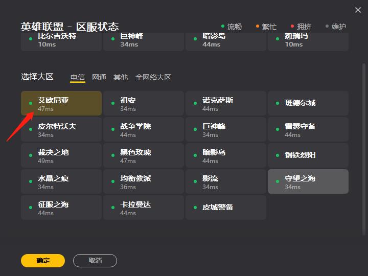
Task: Select top-row 暗影岛 with 44ms
Action: [226, 41]
